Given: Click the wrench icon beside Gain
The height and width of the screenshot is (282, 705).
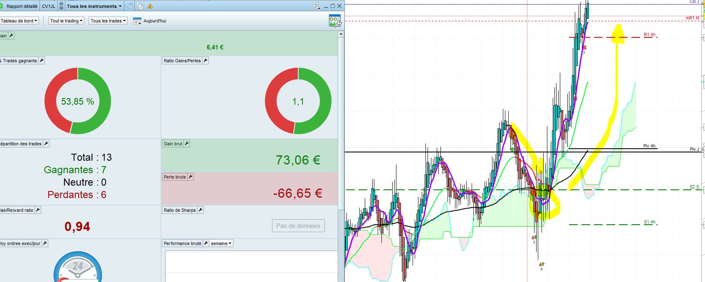Looking at the screenshot, I should [x=11, y=36].
